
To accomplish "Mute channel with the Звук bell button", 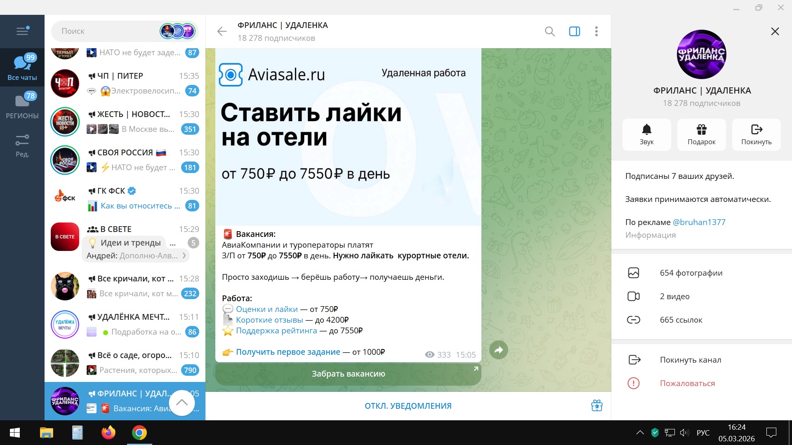I will tap(646, 134).
